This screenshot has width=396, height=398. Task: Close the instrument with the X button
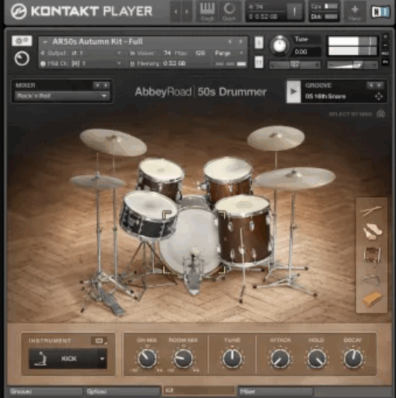pyautogui.click(x=385, y=37)
